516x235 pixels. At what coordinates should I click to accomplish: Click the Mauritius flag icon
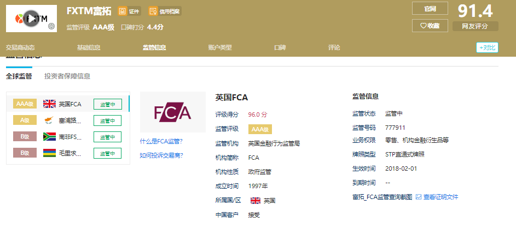tap(49, 153)
